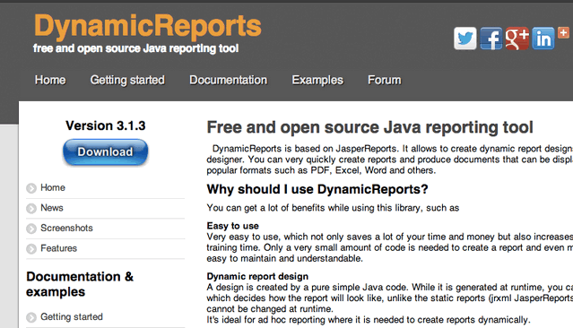Open the News sidebar link

pyautogui.click(x=52, y=208)
